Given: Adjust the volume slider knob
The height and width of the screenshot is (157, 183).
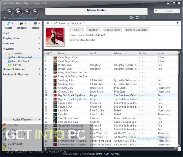Looking at the screenshot, I should tap(37, 18).
